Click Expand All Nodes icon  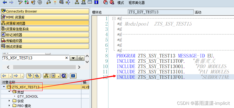(x=30, y=76)
